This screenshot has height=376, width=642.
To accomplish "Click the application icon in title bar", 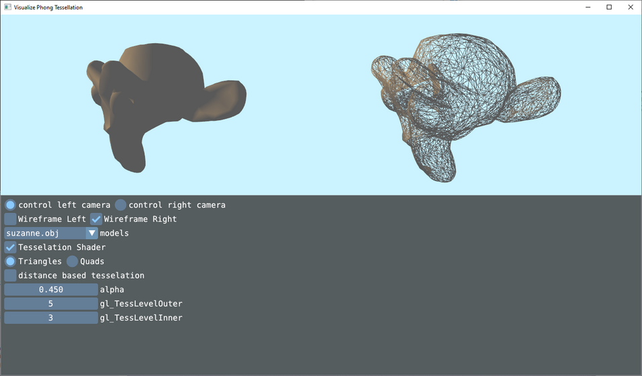I will (7, 7).
